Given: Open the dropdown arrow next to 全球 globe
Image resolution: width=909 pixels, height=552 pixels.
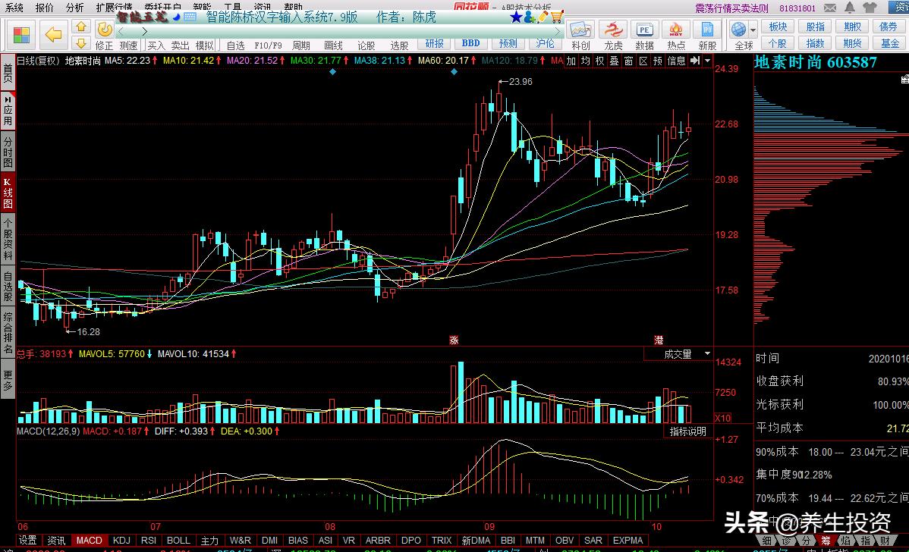Looking at the screenshot, I should [x=753, y=30].
